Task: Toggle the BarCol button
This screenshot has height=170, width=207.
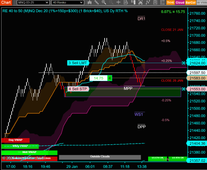Action: pos(190,3)
